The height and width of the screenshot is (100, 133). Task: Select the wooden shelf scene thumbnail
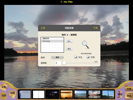(x=66, y=94)
